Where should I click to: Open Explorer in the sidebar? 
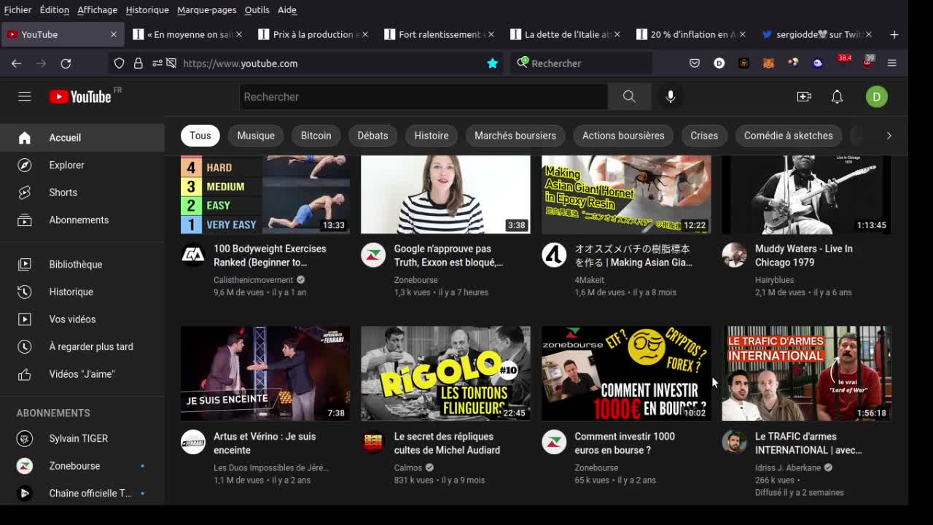pyautogui.click(x=82, y=165)
